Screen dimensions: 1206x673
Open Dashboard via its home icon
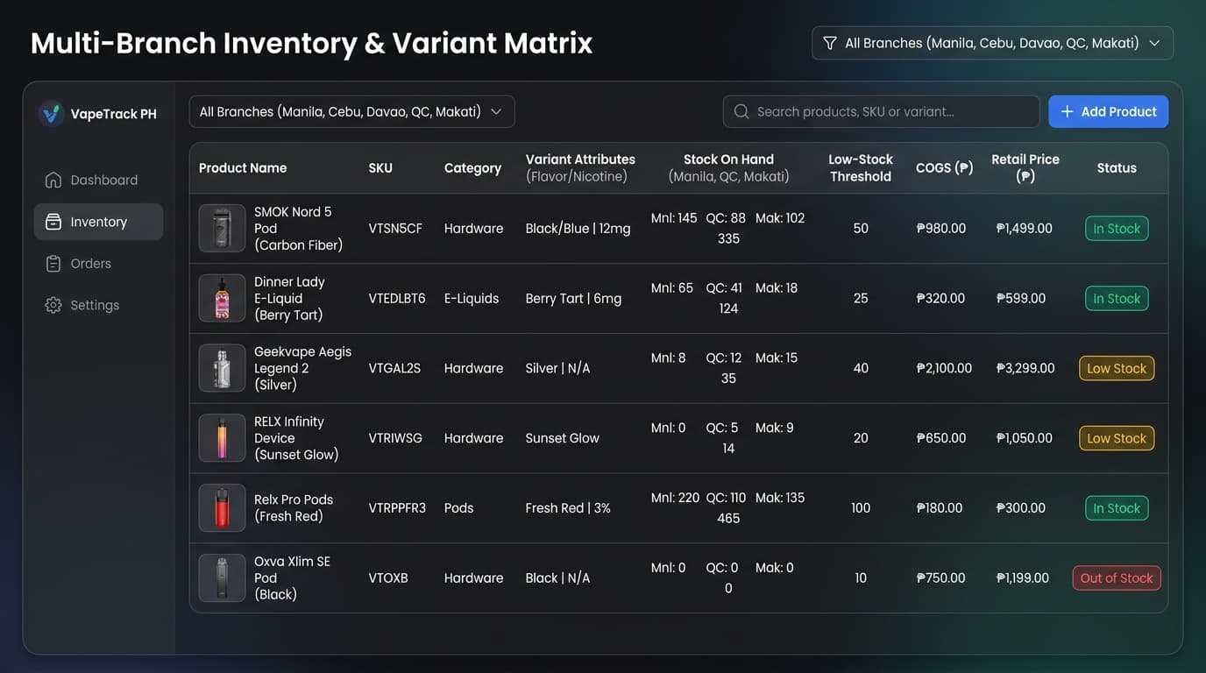point(53,180)
